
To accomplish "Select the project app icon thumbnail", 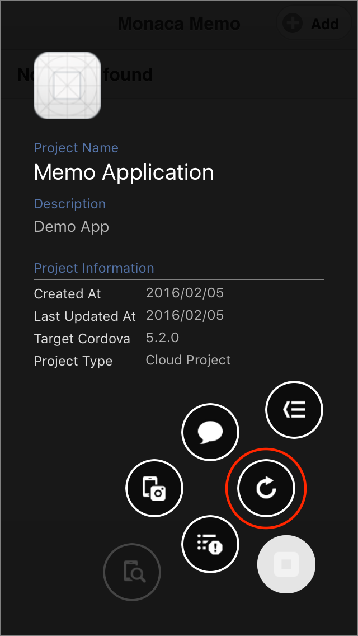I will pyautogui.click(x=67, y=86).
